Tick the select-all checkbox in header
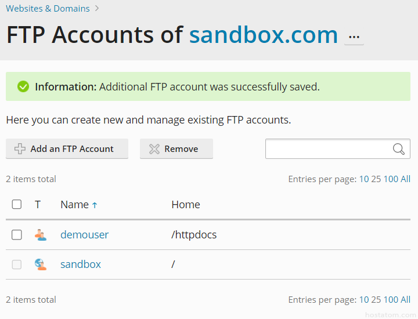The image size is (418, 319). pos(17,204)
